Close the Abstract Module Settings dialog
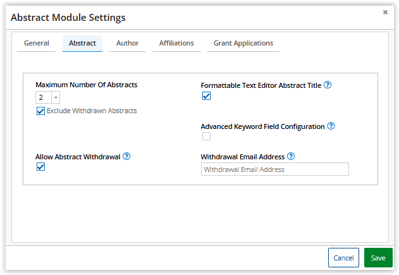Viewport: 399px width, 275px height. (385, 12)
